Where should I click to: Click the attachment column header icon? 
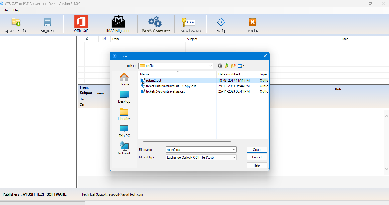[88, 39]
